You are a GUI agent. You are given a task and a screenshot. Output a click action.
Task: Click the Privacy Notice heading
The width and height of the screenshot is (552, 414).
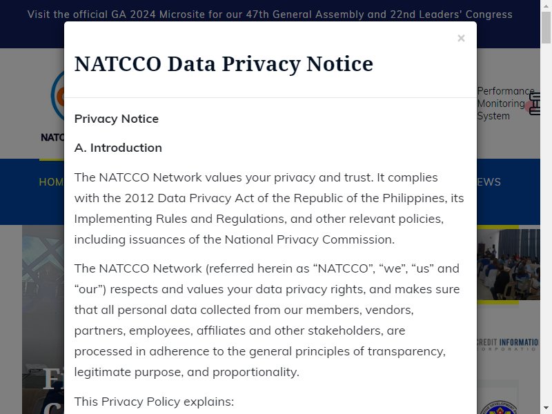pos(117,119)
